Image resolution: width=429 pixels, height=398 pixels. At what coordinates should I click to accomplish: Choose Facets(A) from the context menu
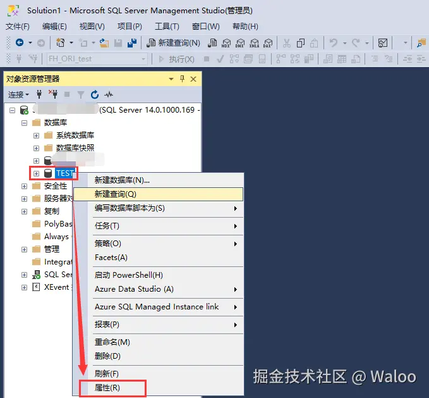click(x=159, y=258)
